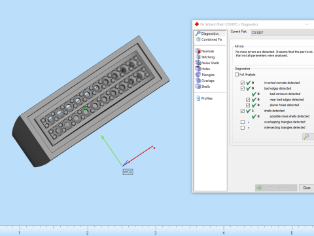Open the Holes fix step

(198, 69)
